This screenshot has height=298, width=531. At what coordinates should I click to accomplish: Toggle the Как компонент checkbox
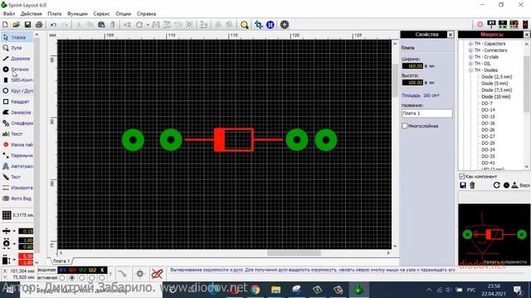click(x=461, y=176)
